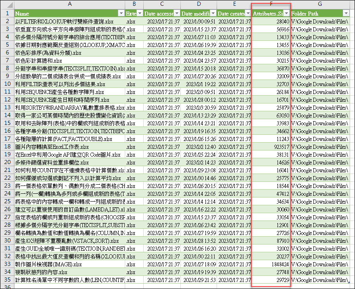This screenshot has height=289, width=355.
Task: Click Folder Path cell in row 35
Action: pos(320,280)
